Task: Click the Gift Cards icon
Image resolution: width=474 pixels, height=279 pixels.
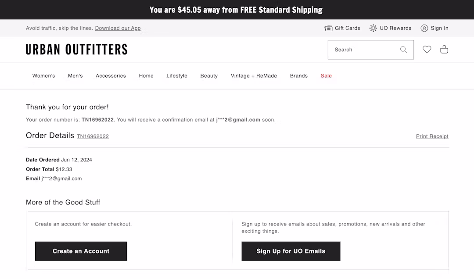Action: [328, 28]
